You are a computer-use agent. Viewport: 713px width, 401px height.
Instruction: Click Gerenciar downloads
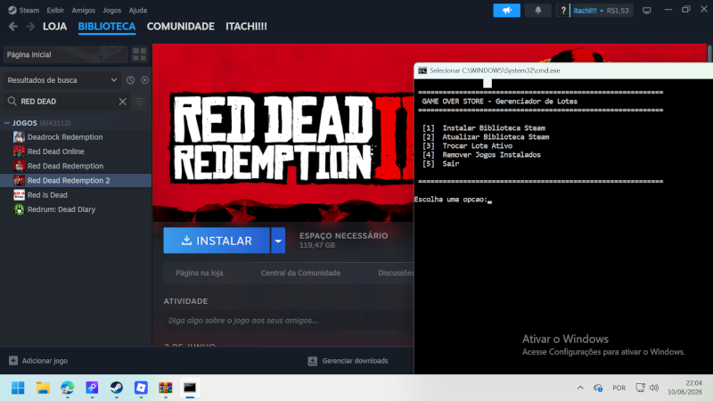pyautogui.click(x=355, y=361)
